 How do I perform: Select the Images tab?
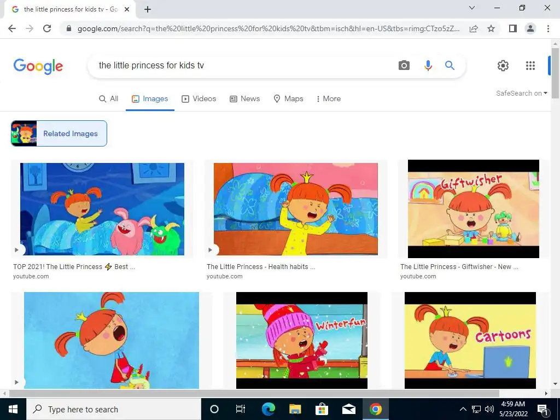pyautogui.click(x=150, y=99)
